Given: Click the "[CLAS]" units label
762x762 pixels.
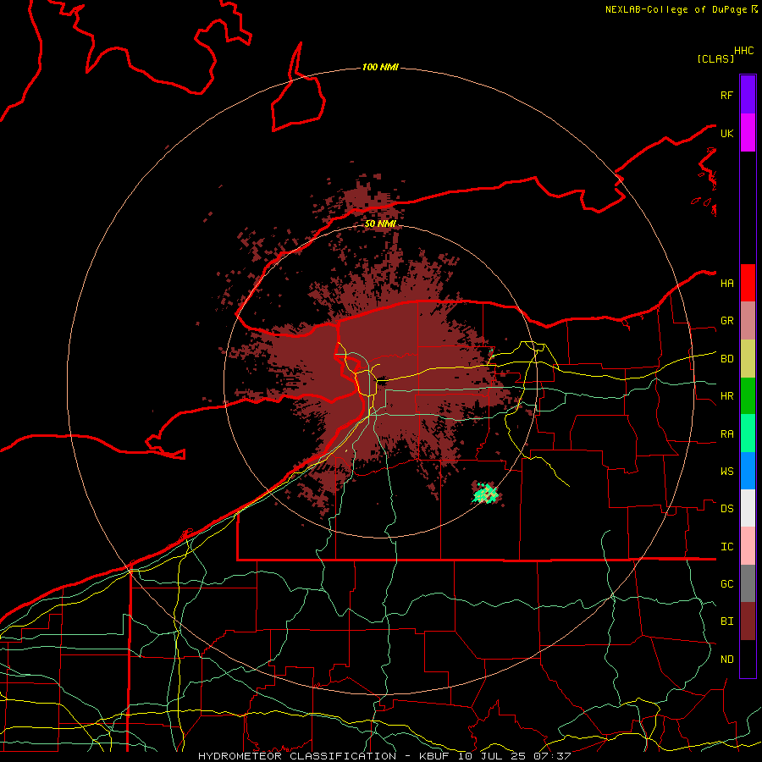Looking at the screenshot, I should tap(715, 58).
